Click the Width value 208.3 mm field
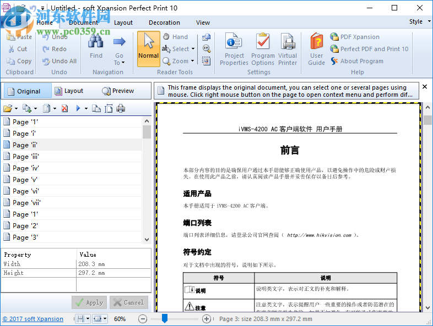Image resolution: width=433 pixels, height=326 pixels. (x=113, y=264)
